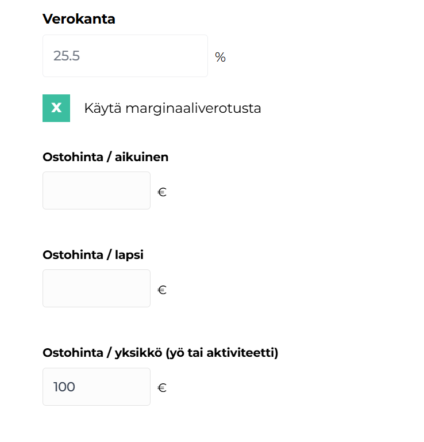Click the 'Ostohinta / aikuinen' label
The image size is (424, 442).
(105, 157)
